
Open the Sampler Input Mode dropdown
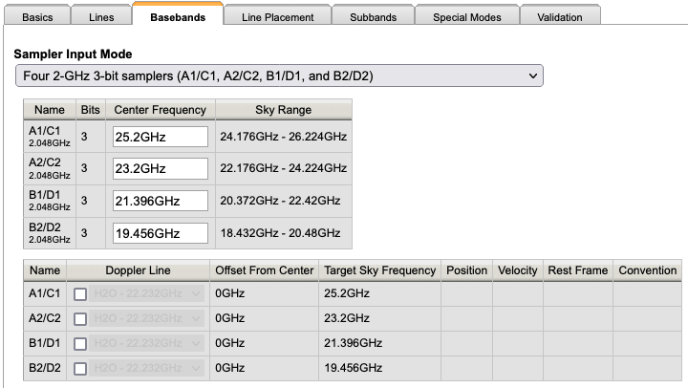pos(279,75)
